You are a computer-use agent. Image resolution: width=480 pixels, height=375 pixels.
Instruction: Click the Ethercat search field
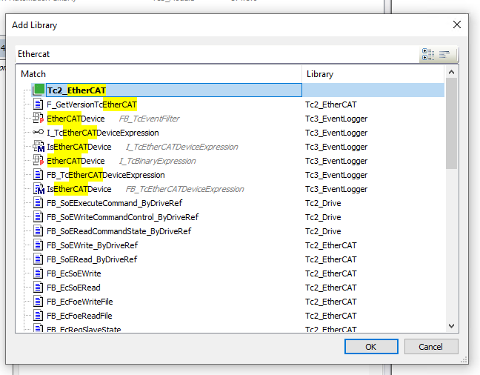[x=217, y=54]
